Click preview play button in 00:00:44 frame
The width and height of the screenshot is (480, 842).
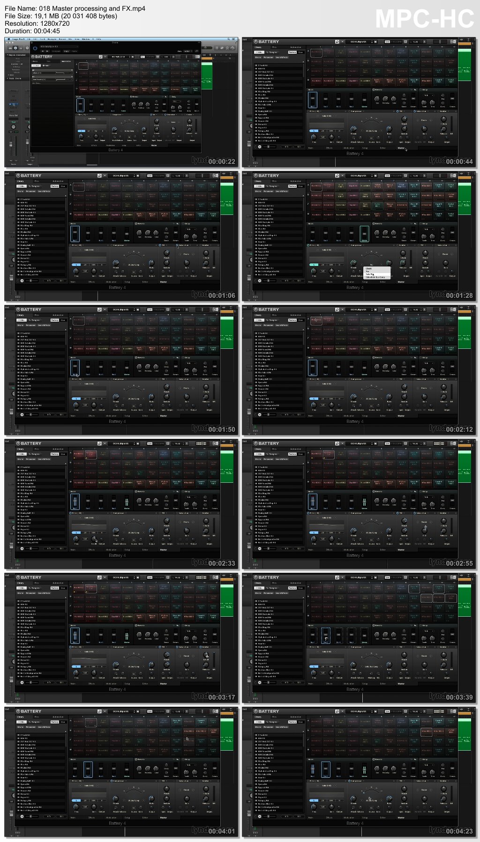[x=260, y=147]
